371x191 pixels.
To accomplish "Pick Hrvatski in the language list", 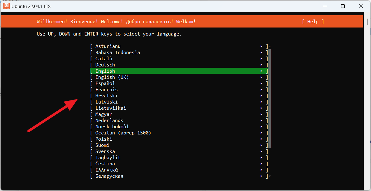I will point(179,96).
